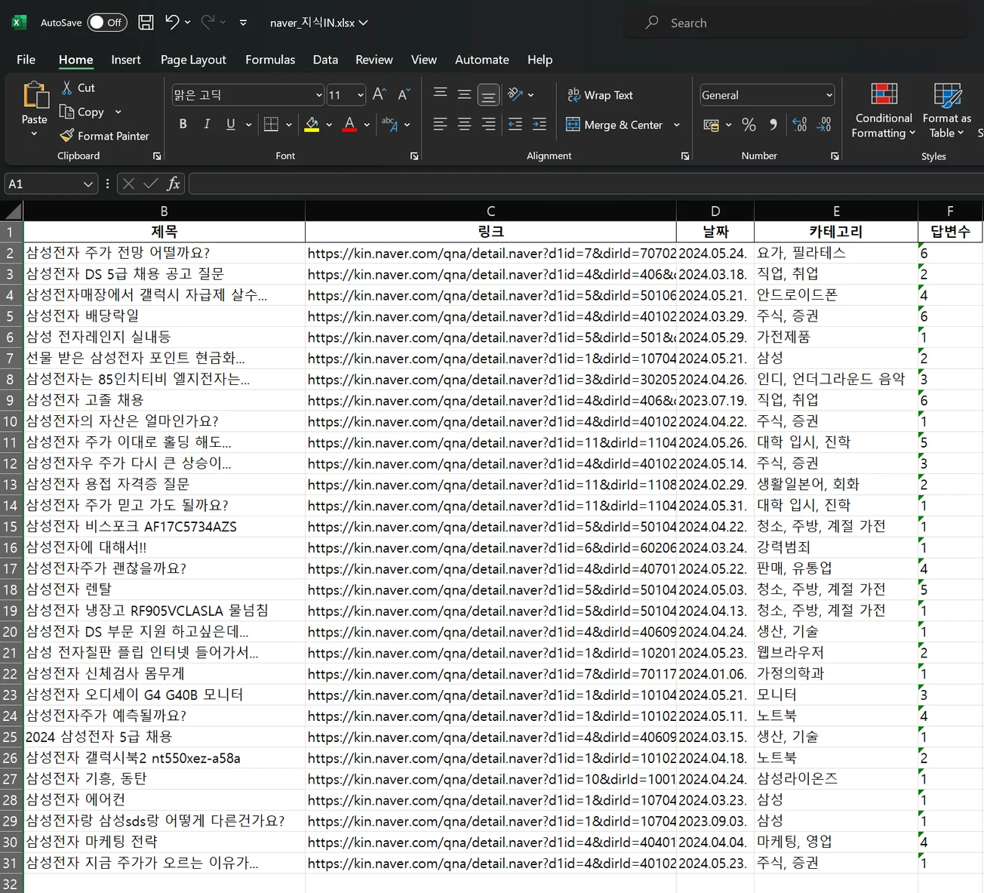984x893 pixels.
Task: Click Decrease Decimal icon
Action: click(x=824, y=125)
